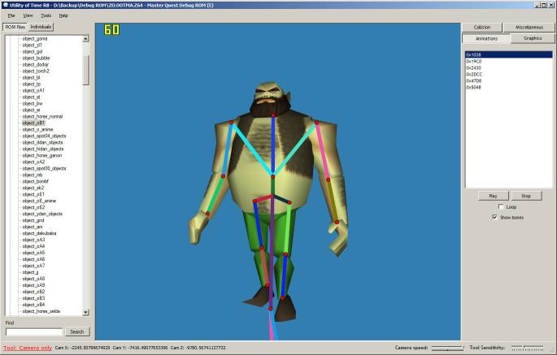Select object_spot00_objects in the tree
This screenshot has height=355, width=557.
44,168
